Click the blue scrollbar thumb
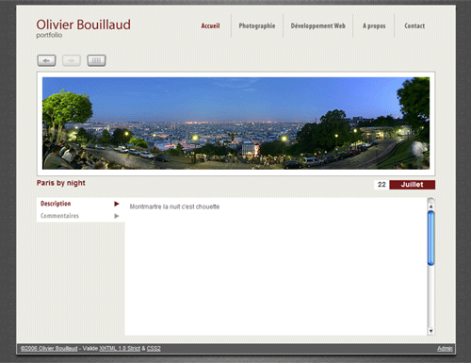The image size is (471, 363). pyautogui.click(x=430, y=238)
